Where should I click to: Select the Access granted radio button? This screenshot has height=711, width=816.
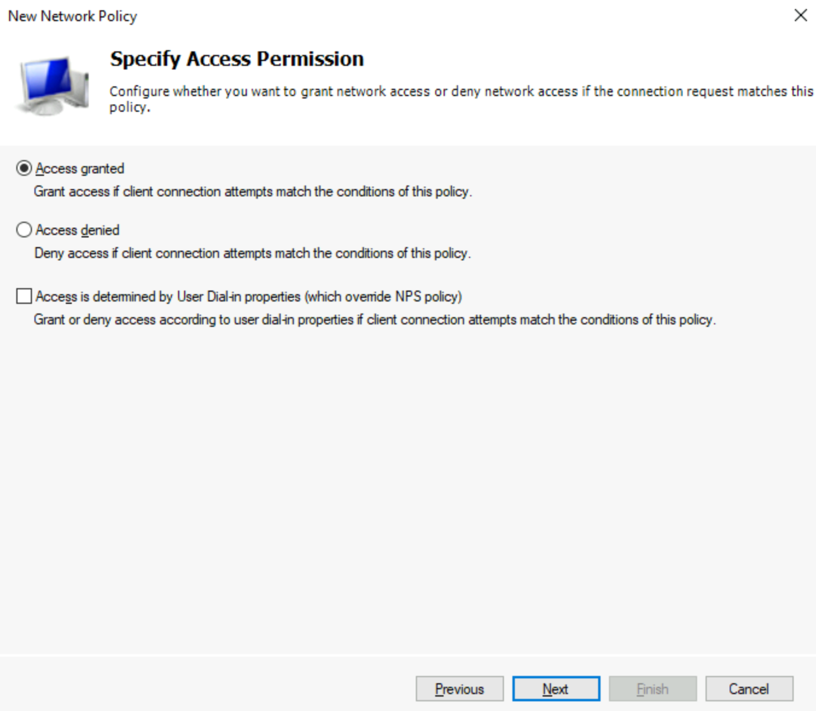[24, 168]
